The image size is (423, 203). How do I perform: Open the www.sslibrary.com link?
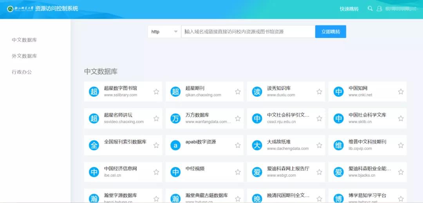point(121,95)
